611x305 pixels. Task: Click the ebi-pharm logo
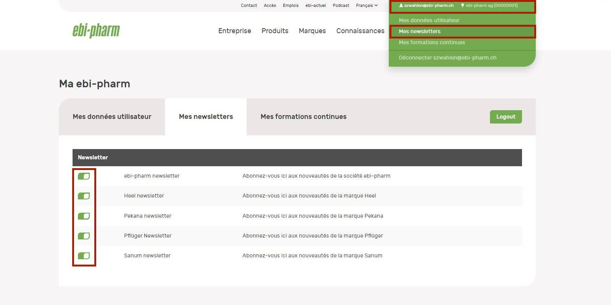click(x=96, y=30)
